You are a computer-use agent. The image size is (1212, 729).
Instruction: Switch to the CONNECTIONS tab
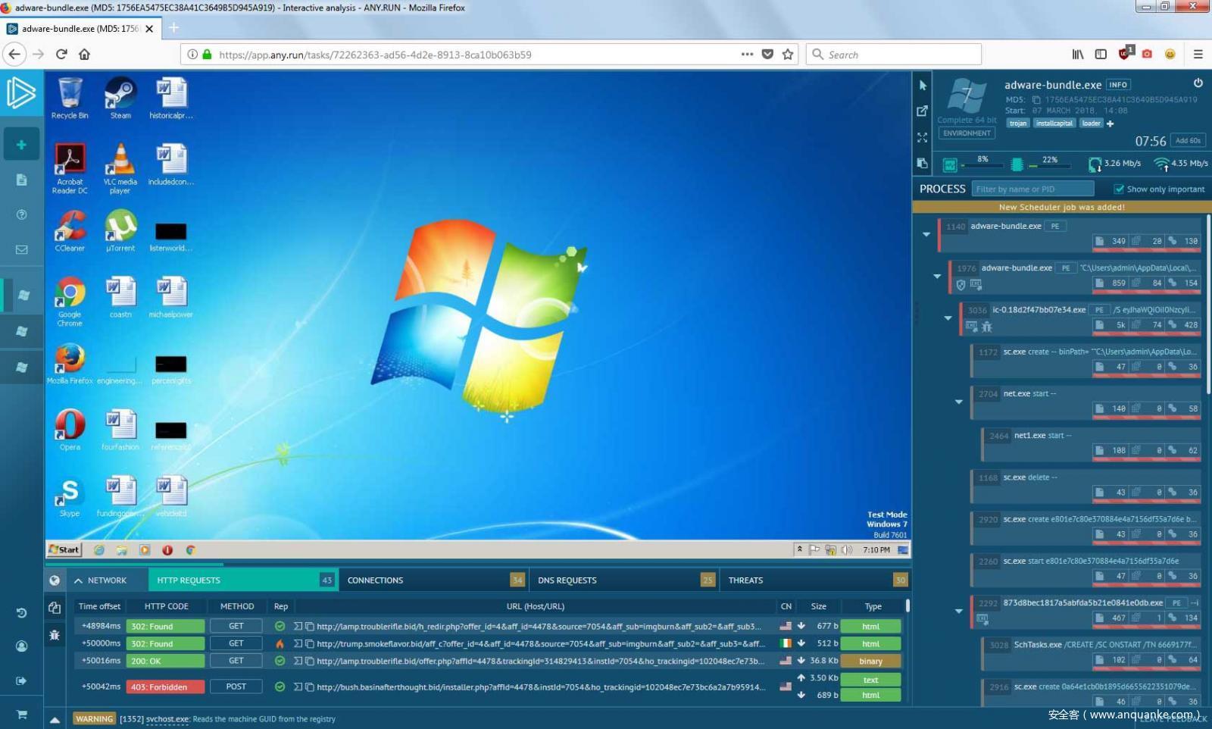(x=376, y=580)
